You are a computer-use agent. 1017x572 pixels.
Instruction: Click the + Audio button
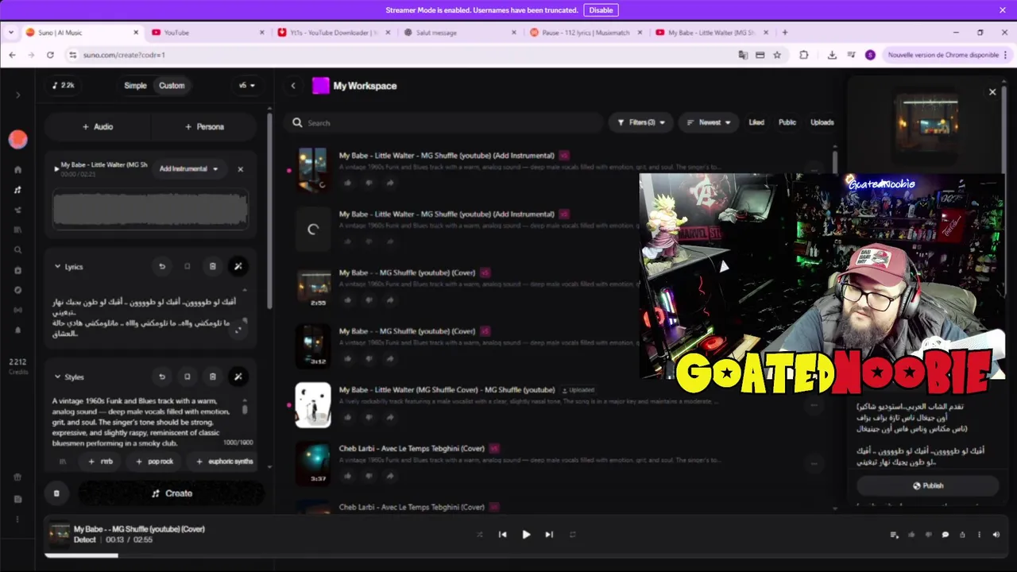click(98, 126)
